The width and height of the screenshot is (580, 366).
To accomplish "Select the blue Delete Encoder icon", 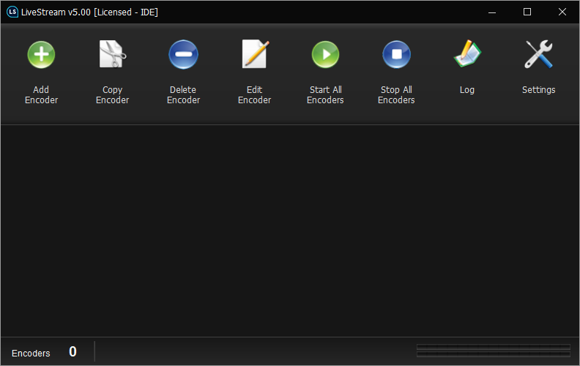I will click(183, 55).
